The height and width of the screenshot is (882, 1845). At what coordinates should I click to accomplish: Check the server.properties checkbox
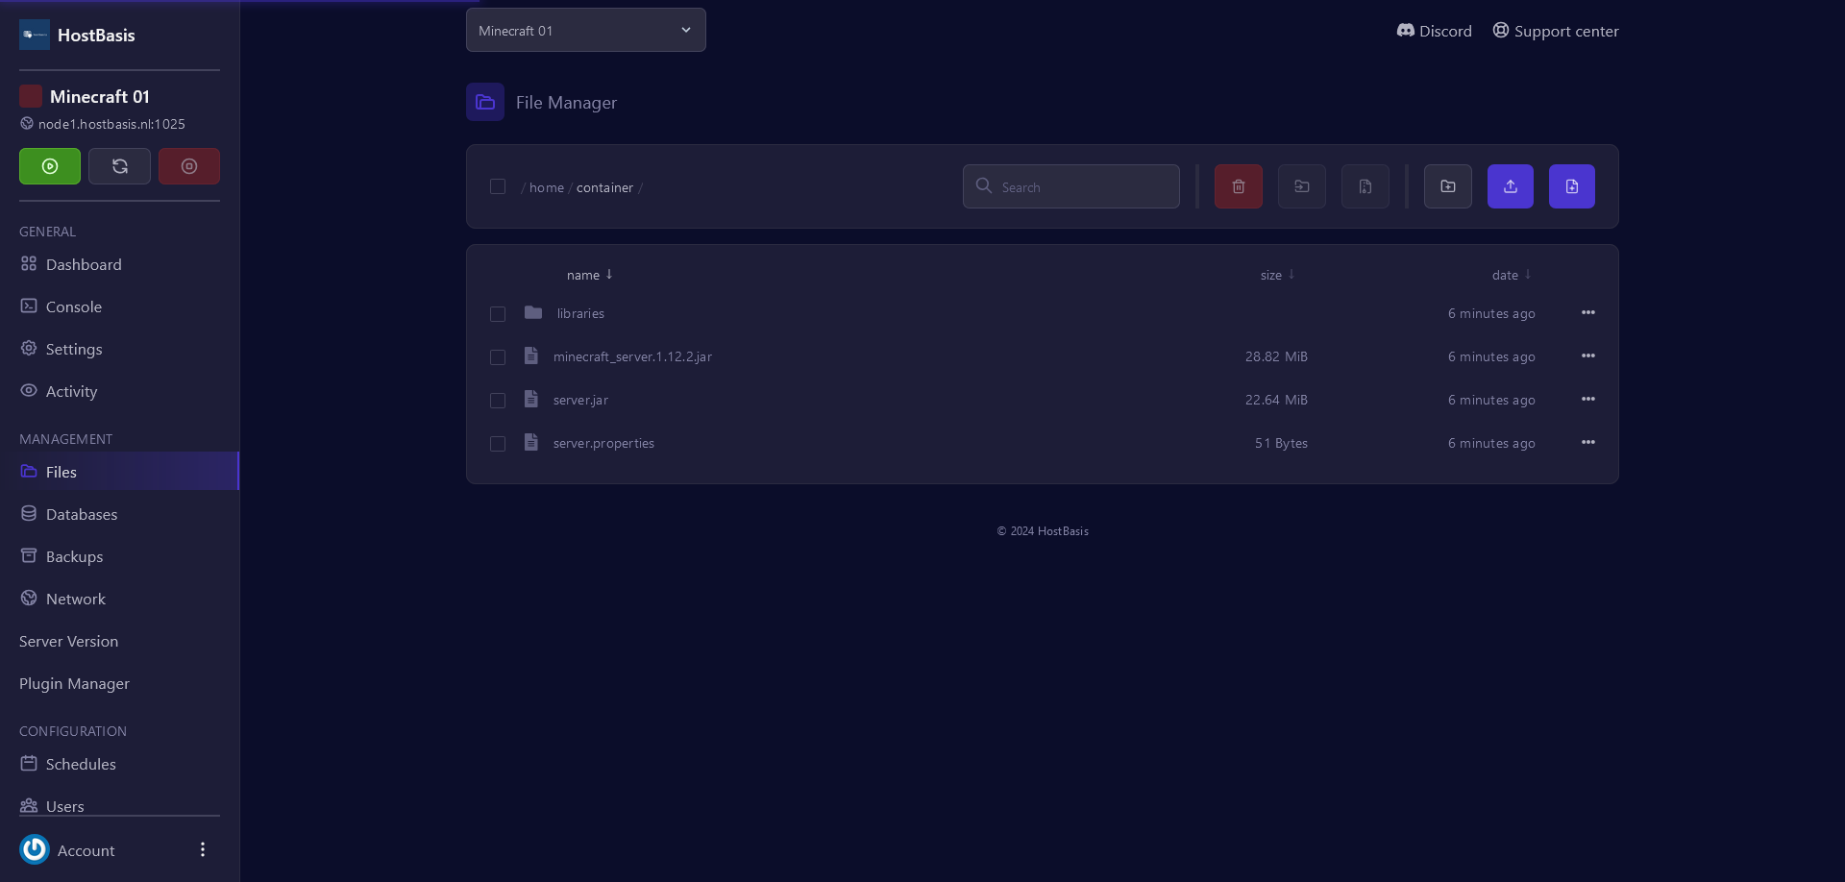click(498, 444)
